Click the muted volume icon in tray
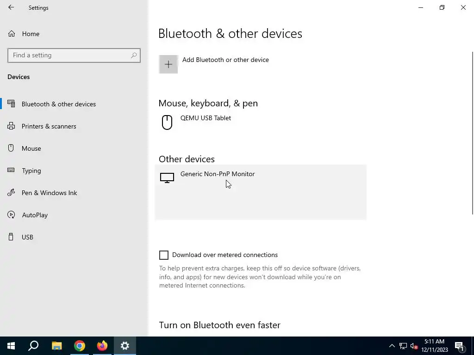The image size is (474, 355). (x=414, y=346)
